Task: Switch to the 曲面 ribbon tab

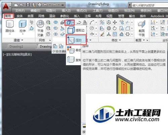Action: click(31, 16)
